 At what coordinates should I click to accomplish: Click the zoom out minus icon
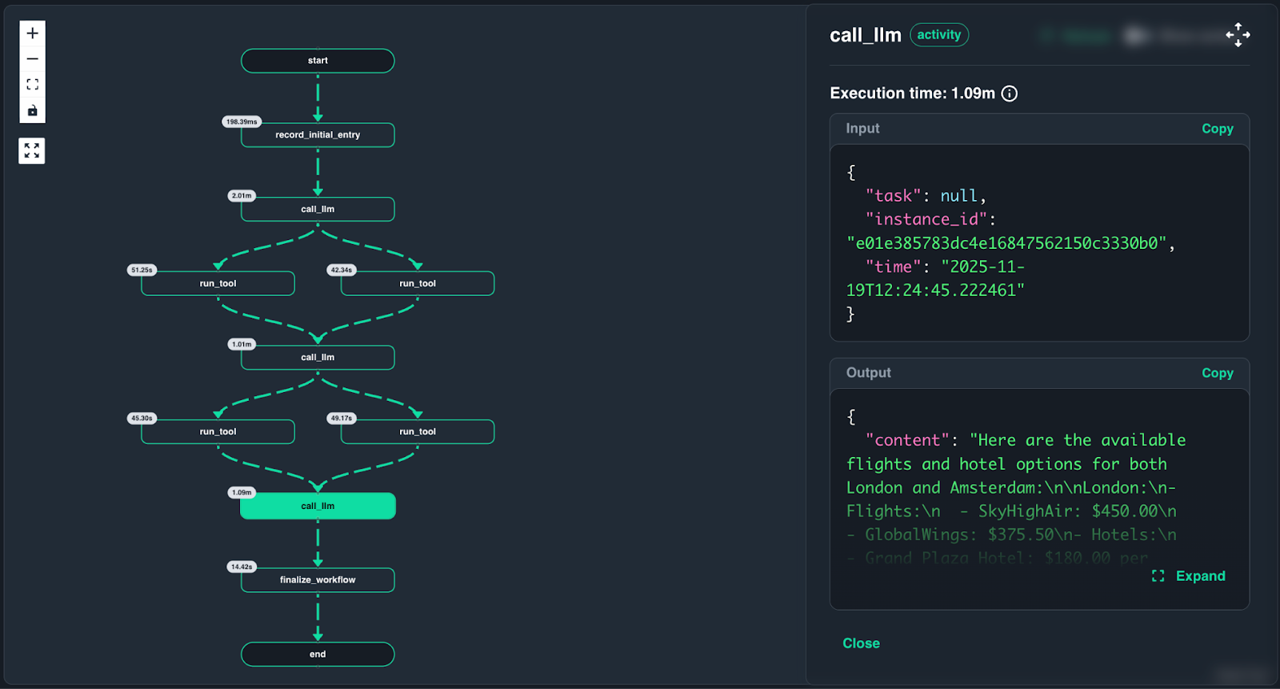click(x=32, y=59)
